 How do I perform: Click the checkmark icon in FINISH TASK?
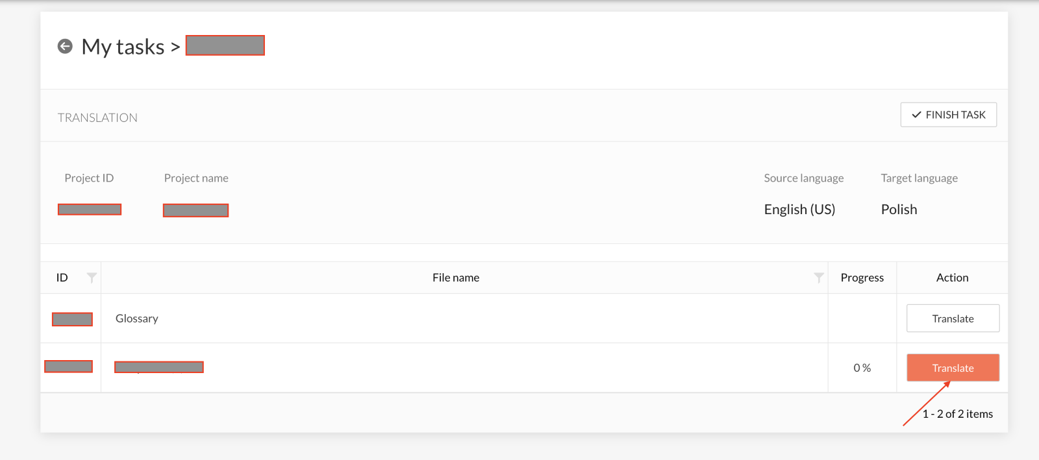tap(916, 115)
